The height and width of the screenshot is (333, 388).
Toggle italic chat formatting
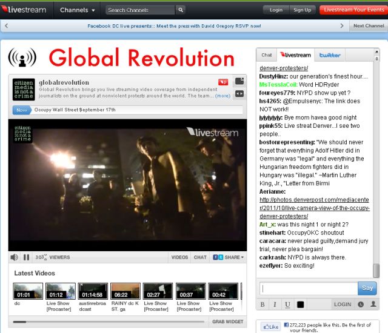point(275,305)
